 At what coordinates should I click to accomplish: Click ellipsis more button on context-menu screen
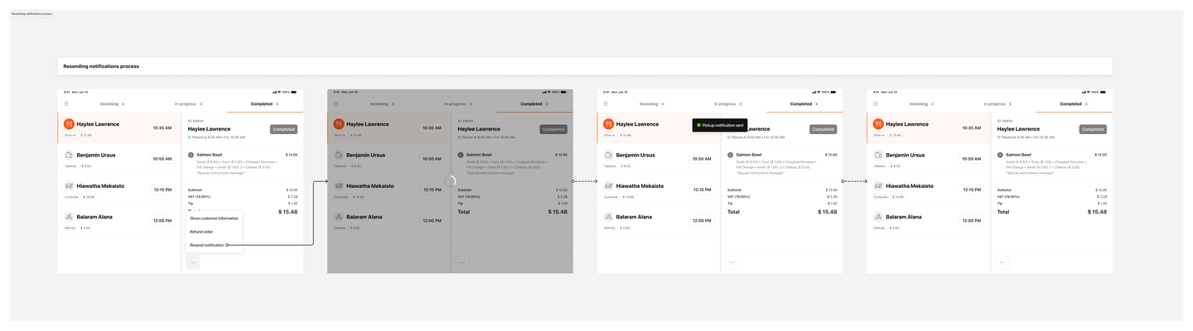coord(192,262)
